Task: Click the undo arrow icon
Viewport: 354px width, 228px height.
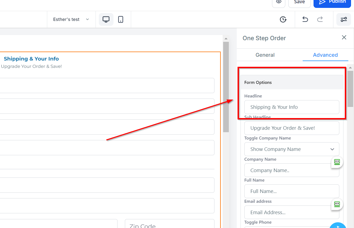Action: pyautogui.click(x=305, y=19)
